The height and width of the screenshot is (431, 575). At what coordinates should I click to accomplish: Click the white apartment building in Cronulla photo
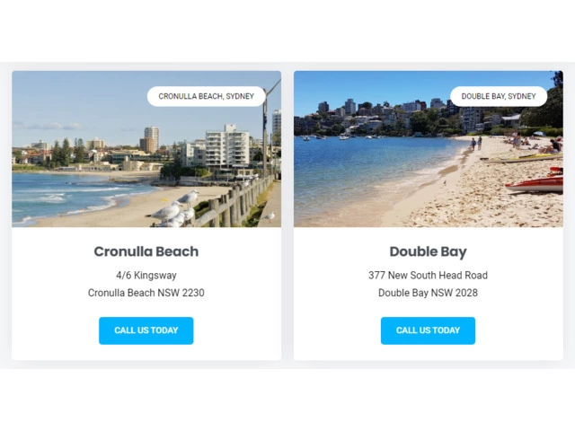[227, 146]
